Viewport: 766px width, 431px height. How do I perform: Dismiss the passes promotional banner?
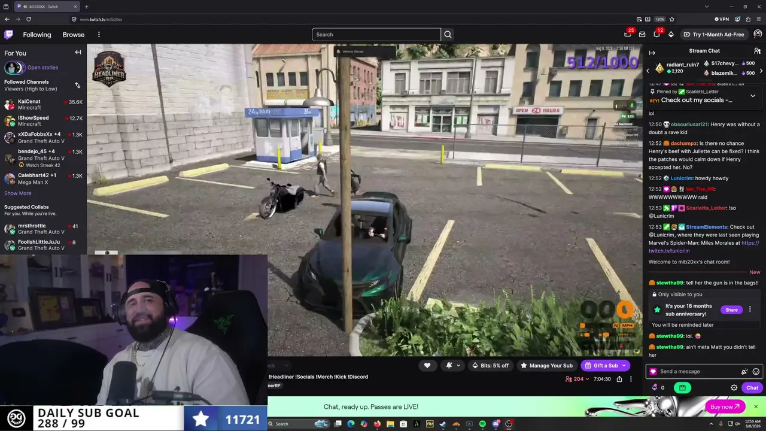click(x=756, y=407)
